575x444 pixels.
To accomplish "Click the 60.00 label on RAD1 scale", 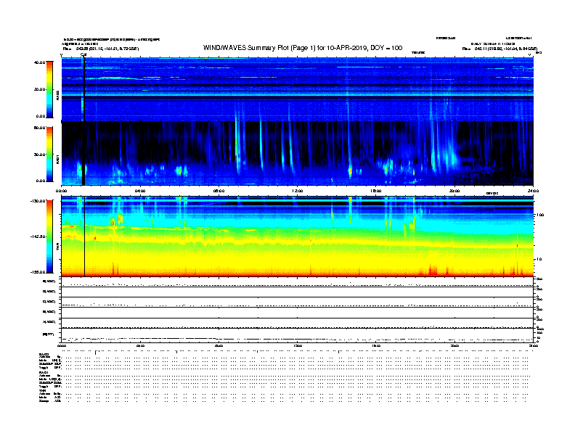I will pyautogui.click(x=39, y=128).
